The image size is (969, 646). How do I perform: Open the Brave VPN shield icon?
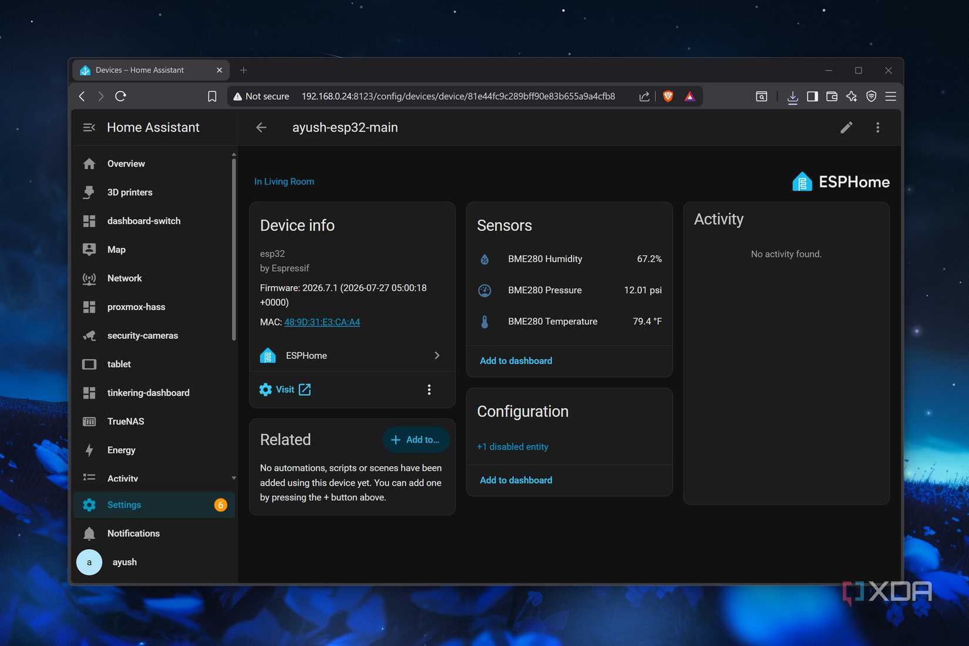tap(872, 96)
